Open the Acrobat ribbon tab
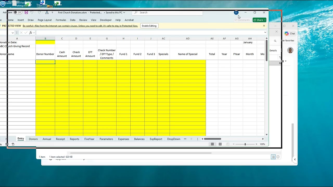The height and width of the screenshot is (187, 333). click(x=129, y=20)
